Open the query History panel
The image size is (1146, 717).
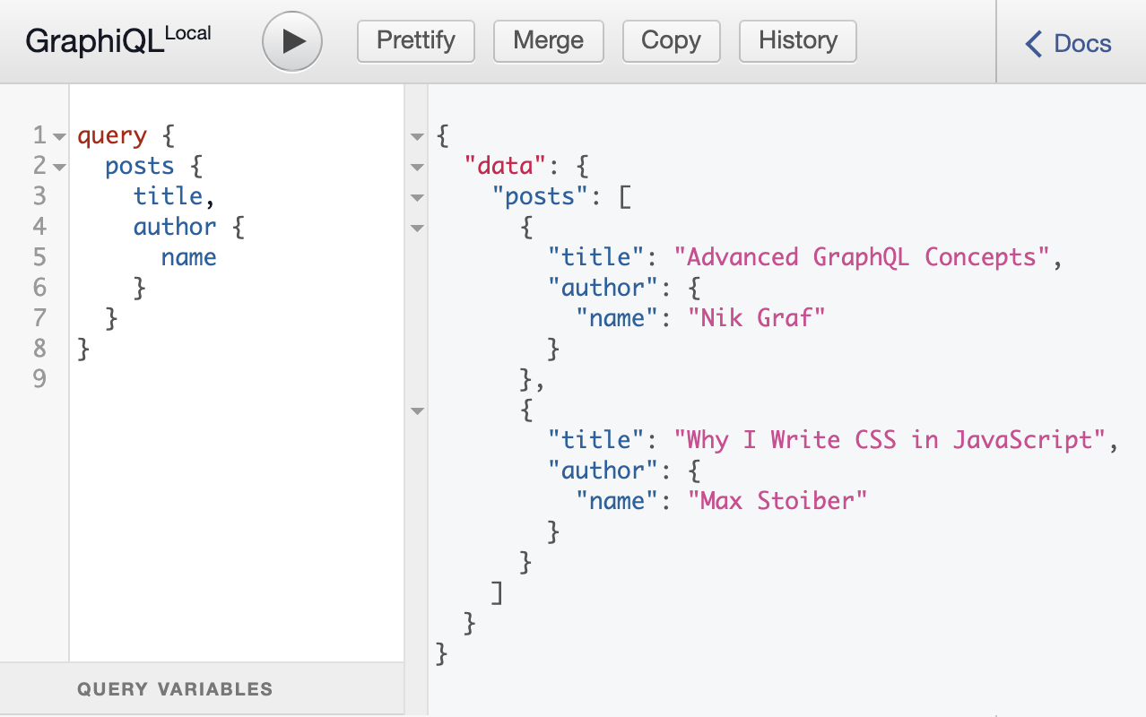point(796,41)
